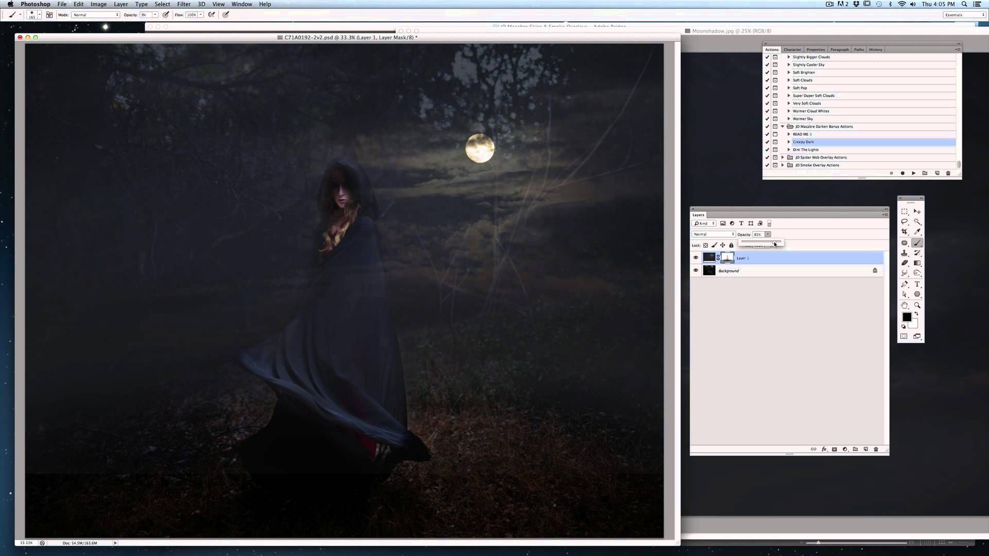Click the Layer 1 thumbnail
The height and width of the screenshot is (556, 989).
pyautogui.click(x=708, y=257)
